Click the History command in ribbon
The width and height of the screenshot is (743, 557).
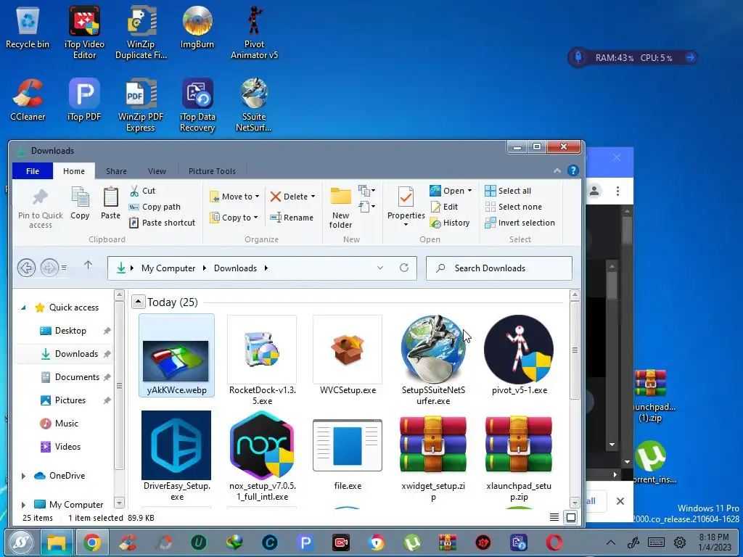click(x=450, y=223)
